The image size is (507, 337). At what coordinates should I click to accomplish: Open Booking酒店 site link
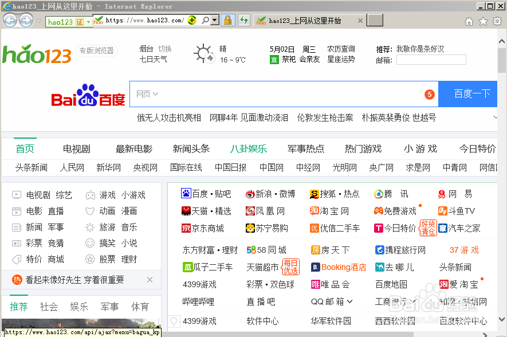pyautogui.click(x=339, y=267)
